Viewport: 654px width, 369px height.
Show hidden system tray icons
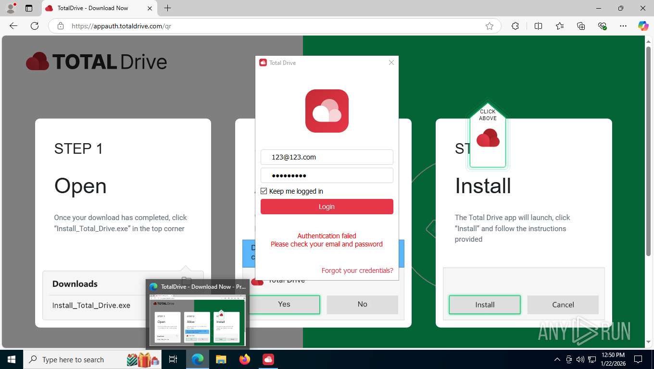(557, 359)
